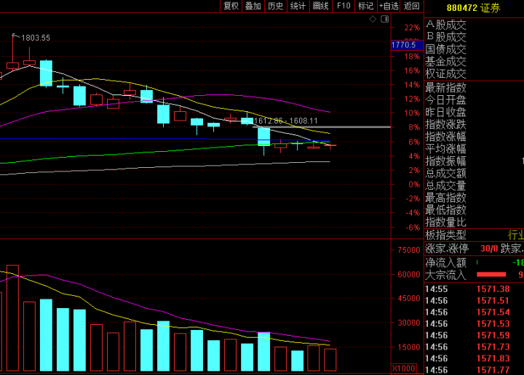Click the diamond icon above the chart
The width and height of the screenshot is (524, 375).
(x=372, y=17)
